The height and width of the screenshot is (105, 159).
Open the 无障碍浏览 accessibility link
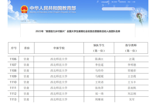point(122,2)
